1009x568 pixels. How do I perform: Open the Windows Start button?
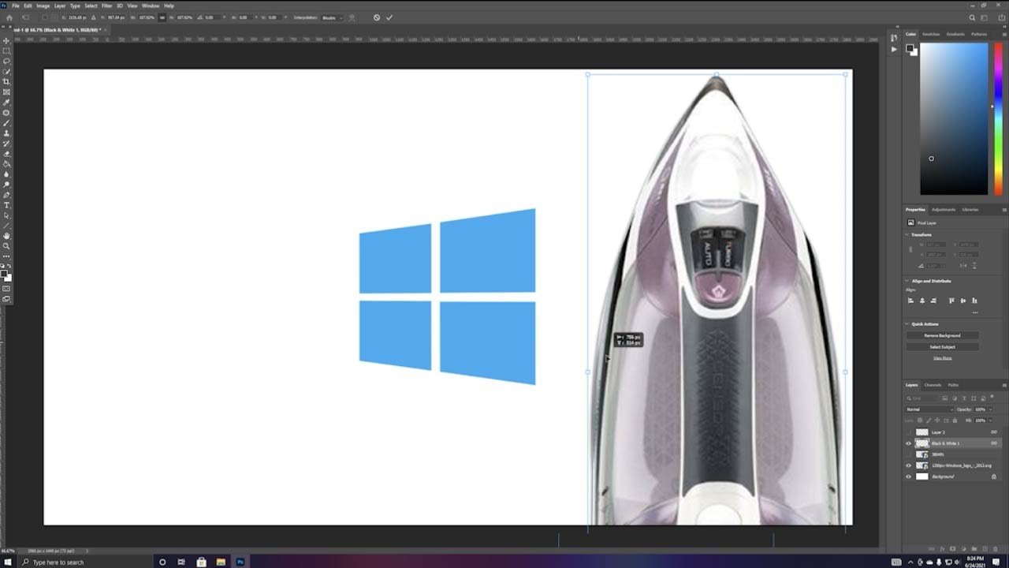click(6, 562)
